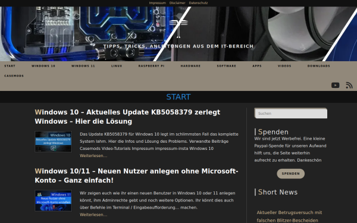Open the Casemods menu item
Viewport: 357px width, 223px height.
[14, 76]
